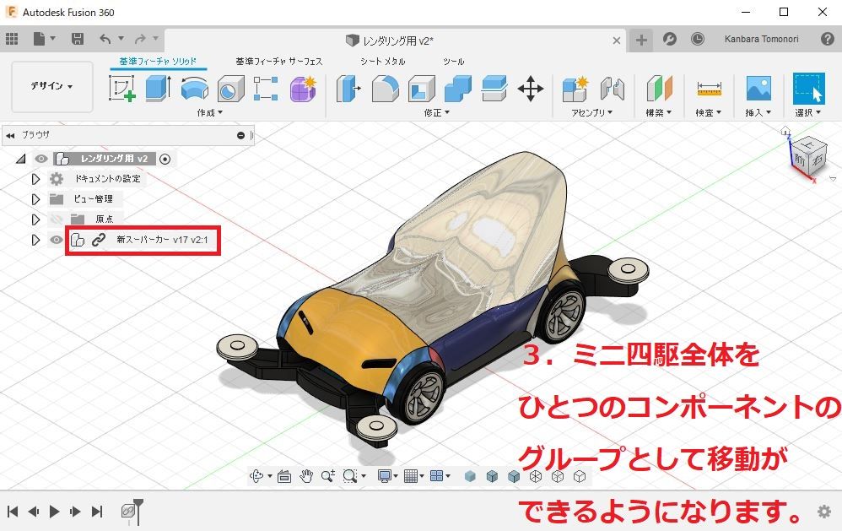Toggle visibility of 新スーパーカー v17 component

point(56,240)
